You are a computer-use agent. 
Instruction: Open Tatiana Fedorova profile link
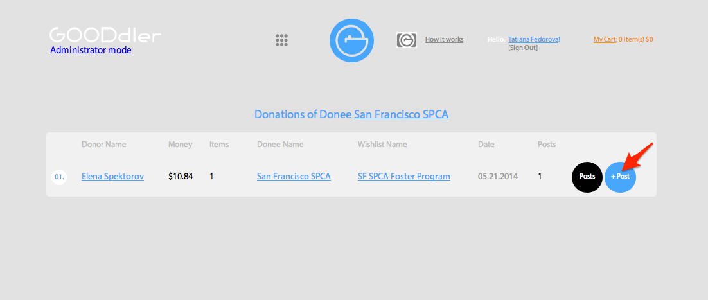[x=534, y=39]
